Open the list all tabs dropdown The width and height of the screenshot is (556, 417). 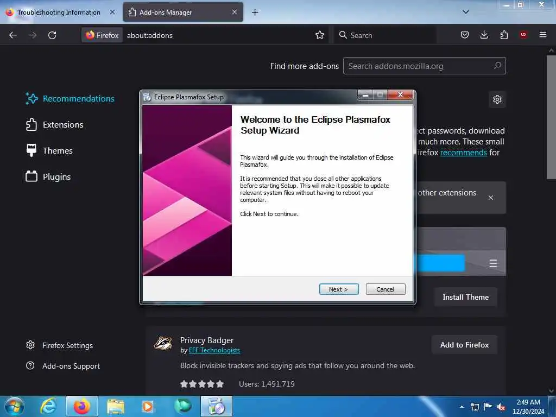(x=466, y=12)
